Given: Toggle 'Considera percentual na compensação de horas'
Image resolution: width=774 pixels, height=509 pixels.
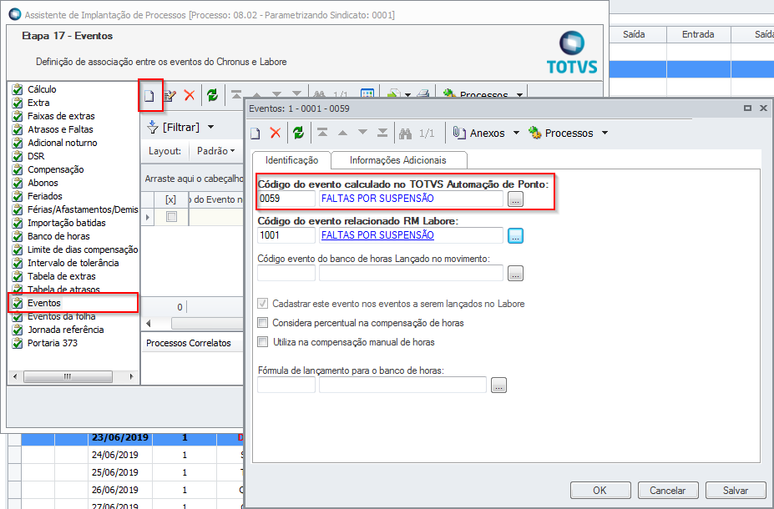Looking at the screenshot, I should click(x=263, y=323).
